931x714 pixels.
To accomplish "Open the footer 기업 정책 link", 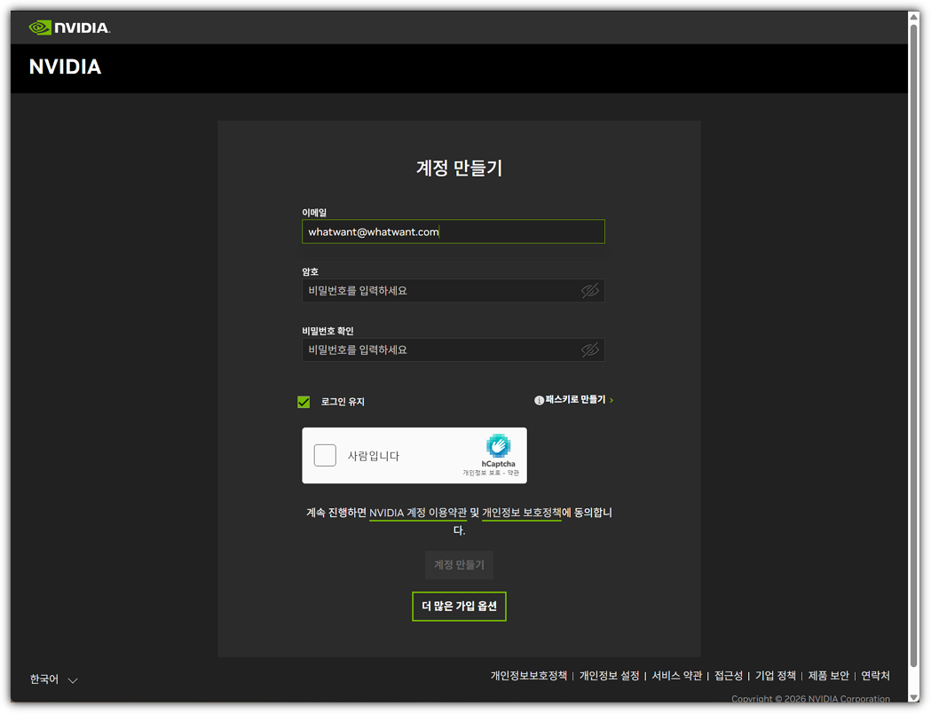I will point(776,676).
